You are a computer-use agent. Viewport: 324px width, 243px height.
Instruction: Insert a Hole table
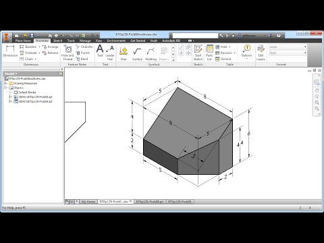pyautogui.click(x=221, y=47)
